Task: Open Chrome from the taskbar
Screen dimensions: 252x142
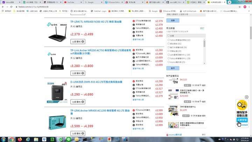Action: tap(12, 139)
